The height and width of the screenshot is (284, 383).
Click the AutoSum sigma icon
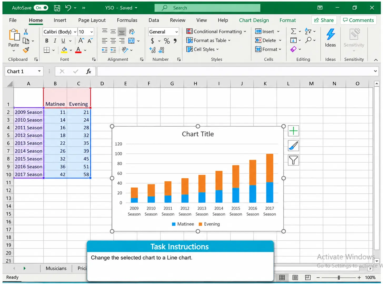(x=294, y=32)
